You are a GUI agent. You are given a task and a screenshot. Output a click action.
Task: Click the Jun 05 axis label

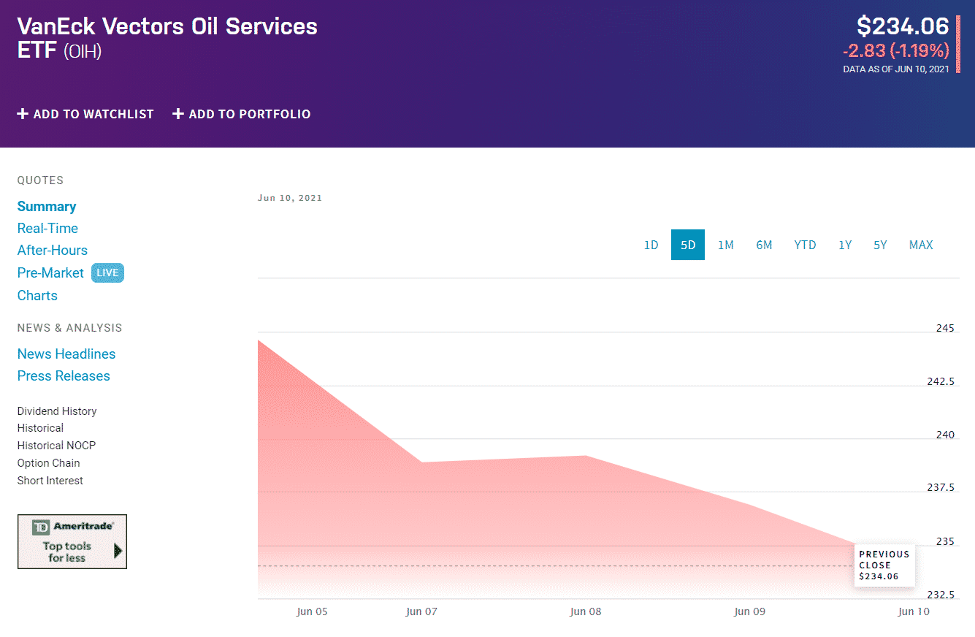coord(312,611)
